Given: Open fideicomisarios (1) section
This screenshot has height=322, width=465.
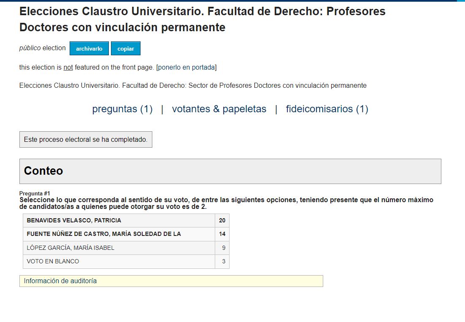Looking at the screenshot, I should point(327,109).
